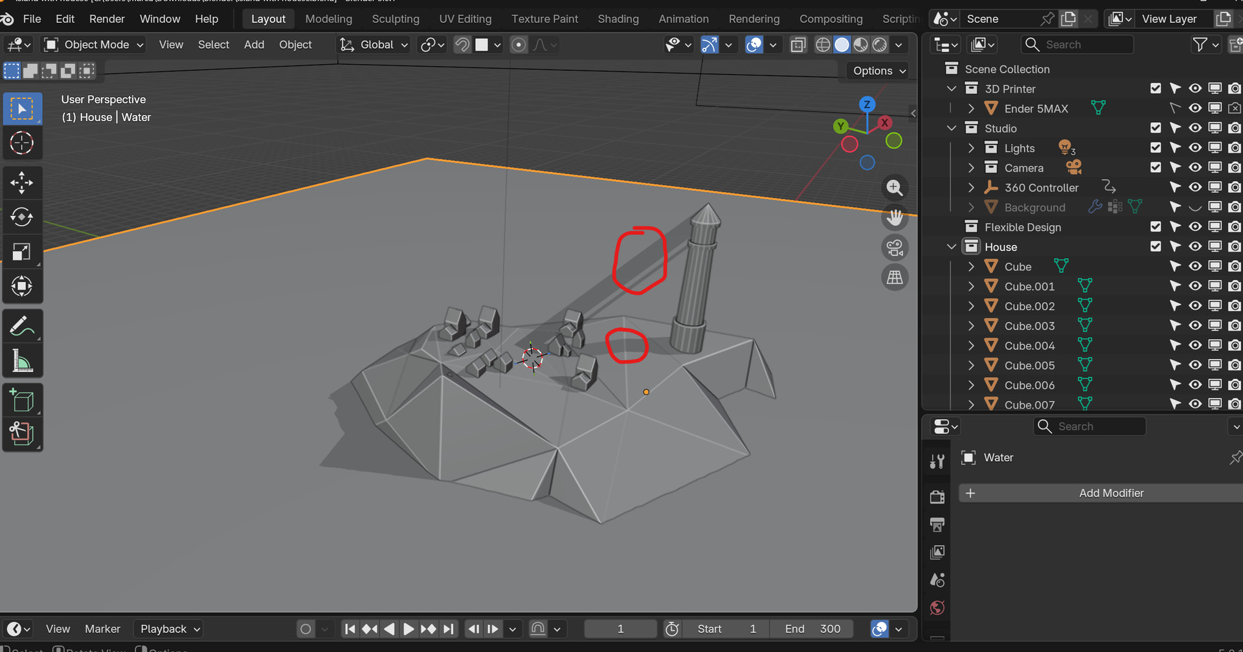The image size is (1243, 652).
Task: Select the Measure tool
Action: point(22,362)
